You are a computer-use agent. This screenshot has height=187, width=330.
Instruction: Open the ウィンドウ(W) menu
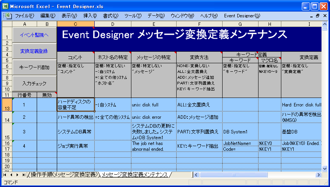pyautogui.click(x=182, y=16)
